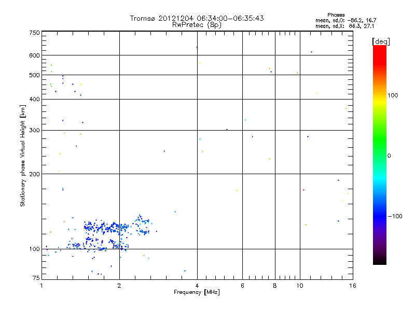This screenshot has height=311, width=415.
Task: Click the y-axis tick label '500'
Action: (35, 75)
